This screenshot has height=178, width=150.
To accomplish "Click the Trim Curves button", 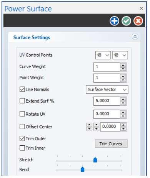I will click(111, 144).
